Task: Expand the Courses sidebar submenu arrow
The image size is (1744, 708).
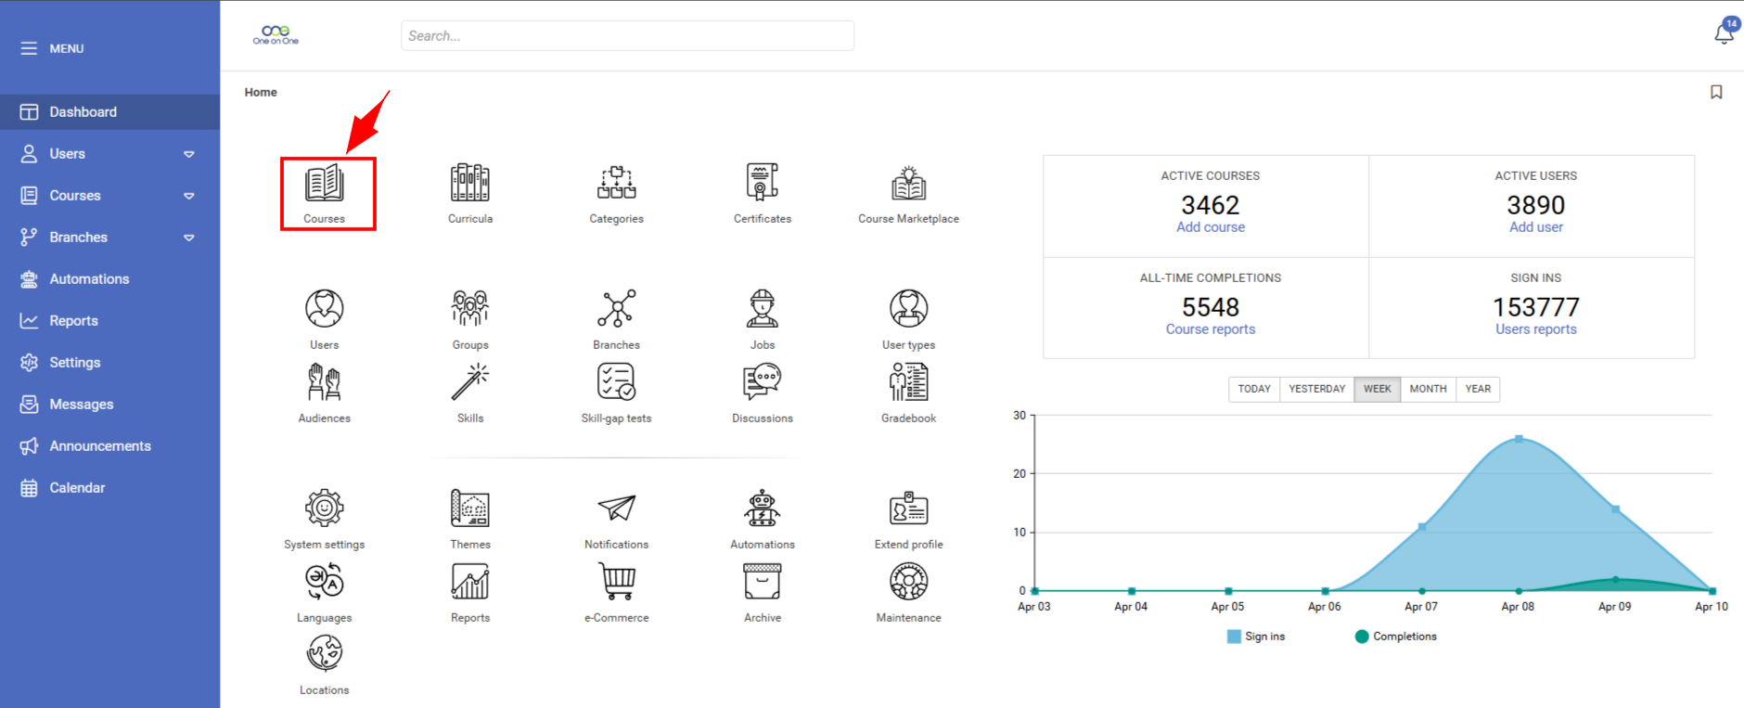Action: 189,196
